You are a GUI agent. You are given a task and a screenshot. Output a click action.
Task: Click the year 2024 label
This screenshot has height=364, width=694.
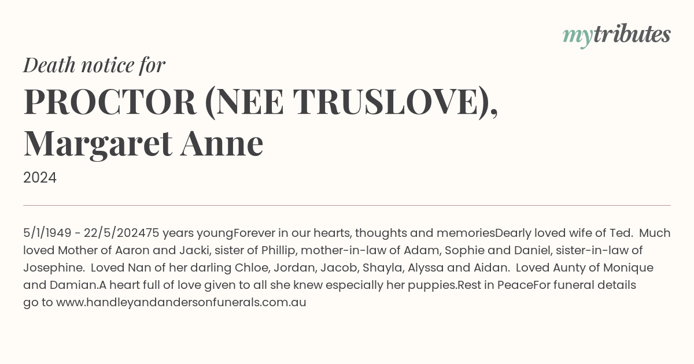40,178
